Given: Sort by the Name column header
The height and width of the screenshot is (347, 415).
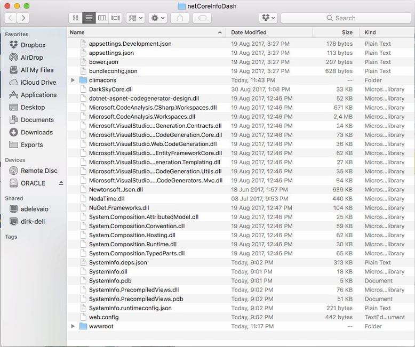Looking at the screenshot, I should [146, 33].
